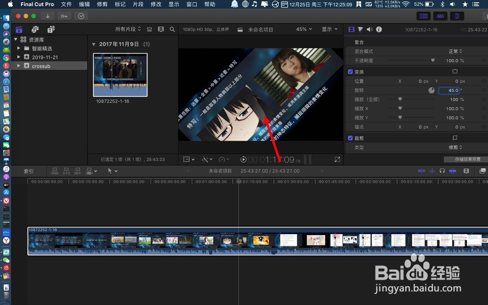Image resolution: width=488 pixels, height=305 pixels.
Task: Open the 窗口 menu
Action: point(192,4)
